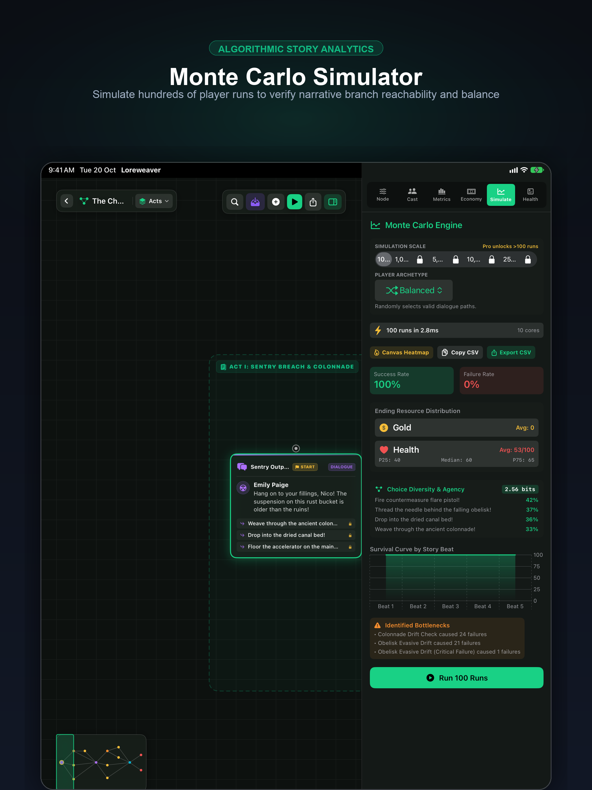
Task: Choose the locked 1,0... runs scale
Action: tap(409, 259)
